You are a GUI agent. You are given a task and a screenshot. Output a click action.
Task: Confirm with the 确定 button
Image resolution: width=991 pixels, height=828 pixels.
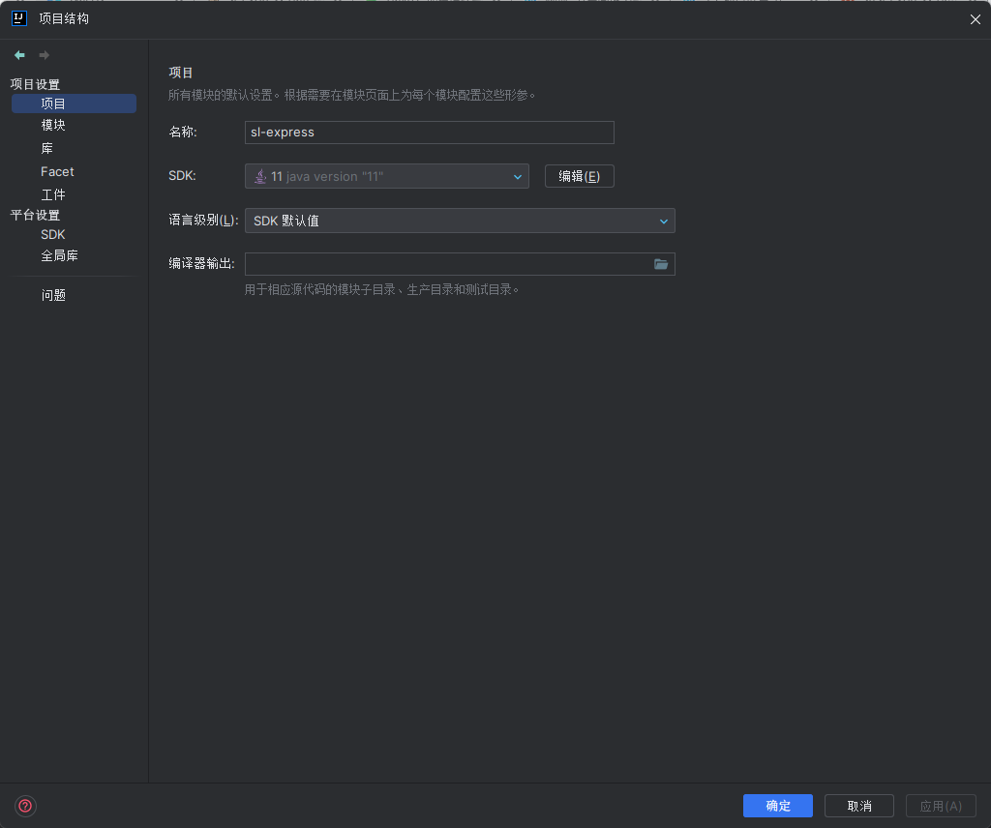coord(777,806)
